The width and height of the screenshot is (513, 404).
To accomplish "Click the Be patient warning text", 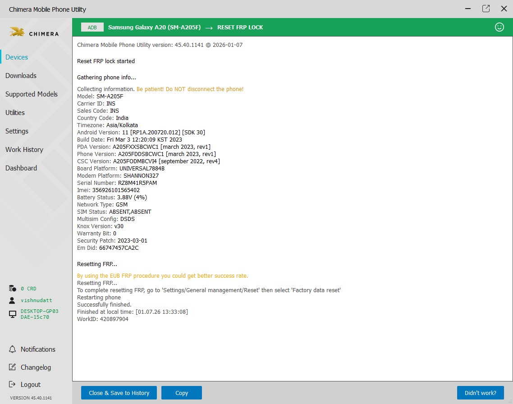I will 190,89.
